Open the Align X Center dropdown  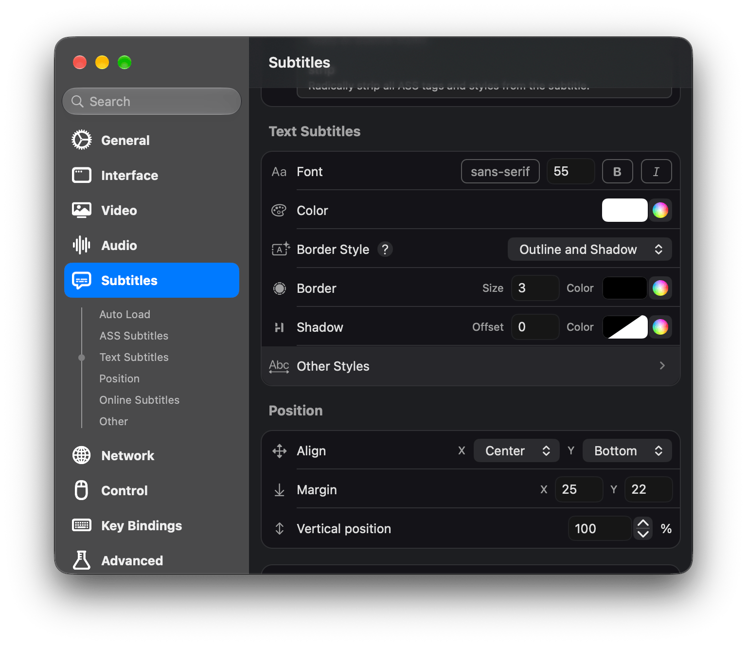(516, 451)
